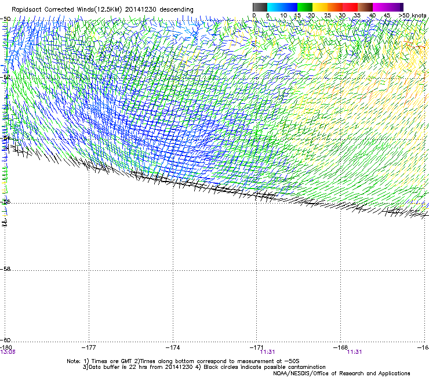The width and height of the screenshot is (429, 377).
Task: Select the red 30-35 knots legend color
Action: tap(350, 7)
